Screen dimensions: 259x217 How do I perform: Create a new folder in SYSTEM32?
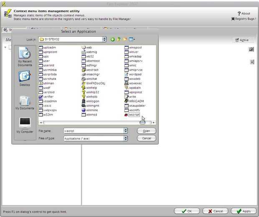125,39
